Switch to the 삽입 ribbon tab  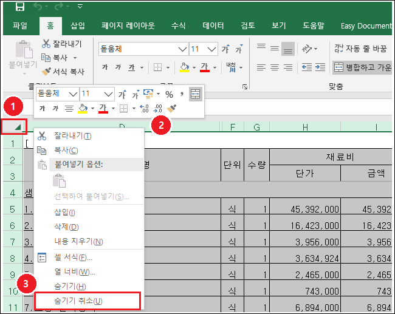78,26
